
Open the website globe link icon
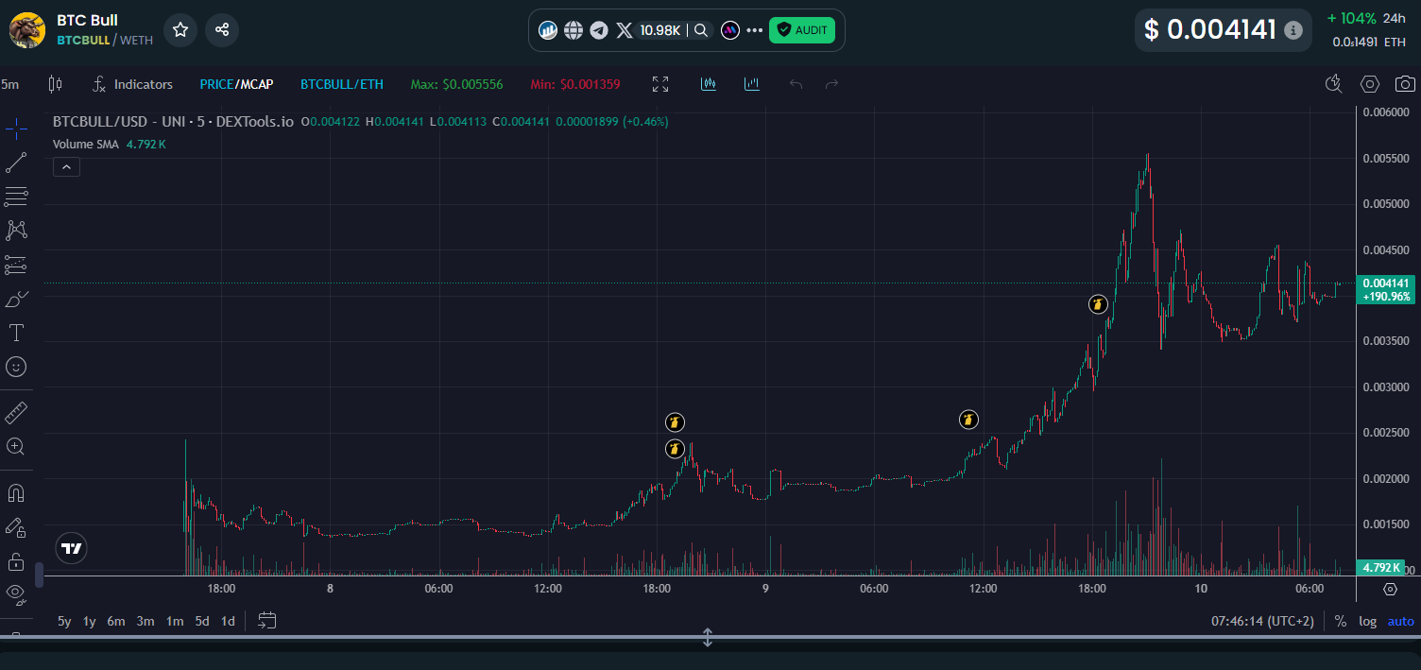tap(574, 30)
